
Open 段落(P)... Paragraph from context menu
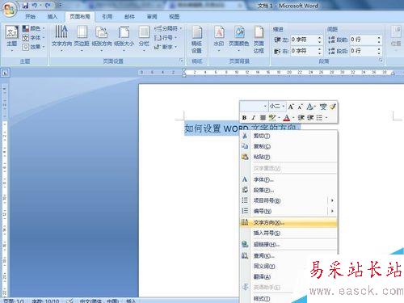[x=288, y=190]
